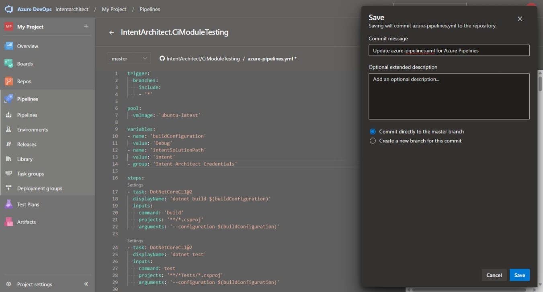Click the plus icon next to My Project

(86, 27)
